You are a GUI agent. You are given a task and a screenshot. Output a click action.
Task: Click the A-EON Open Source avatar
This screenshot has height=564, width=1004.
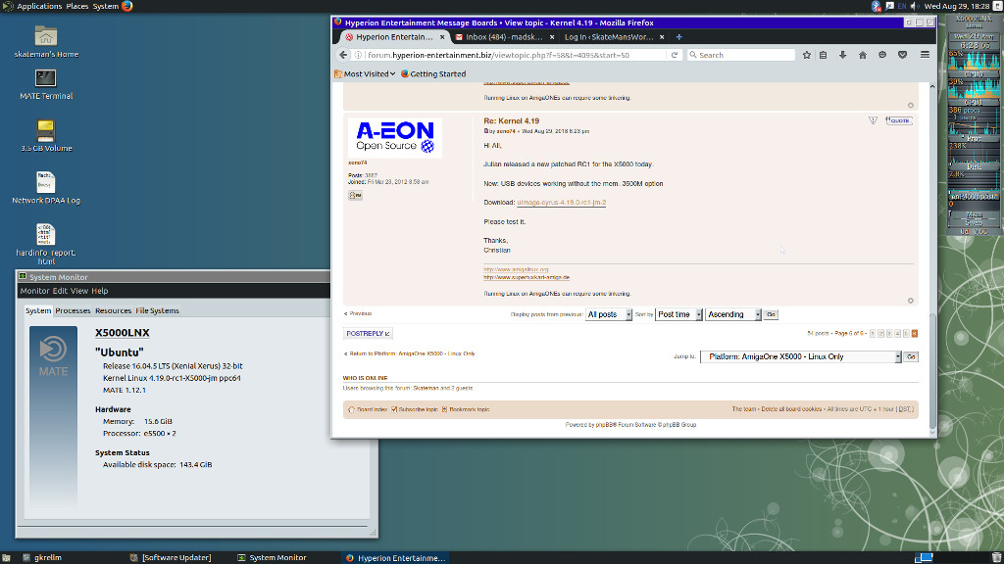[395, 138]
